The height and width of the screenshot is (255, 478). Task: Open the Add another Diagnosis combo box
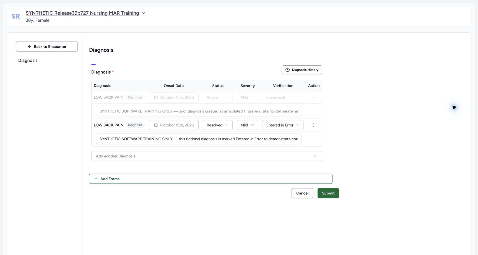pyautogui.click(x=207, y=156)
